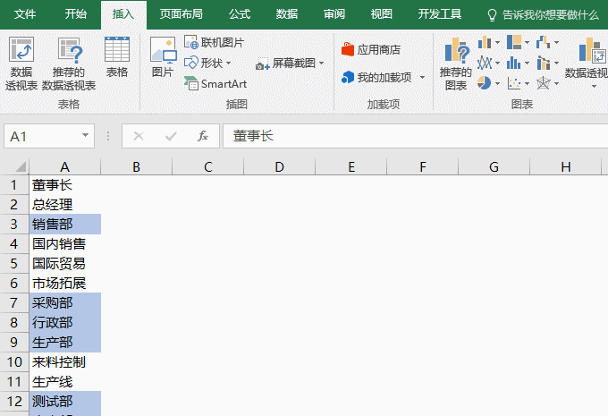Expand the column chart dropdown arrow
Image resolution: width=608 pixels, height=416 pixels.
coord(497,42)
